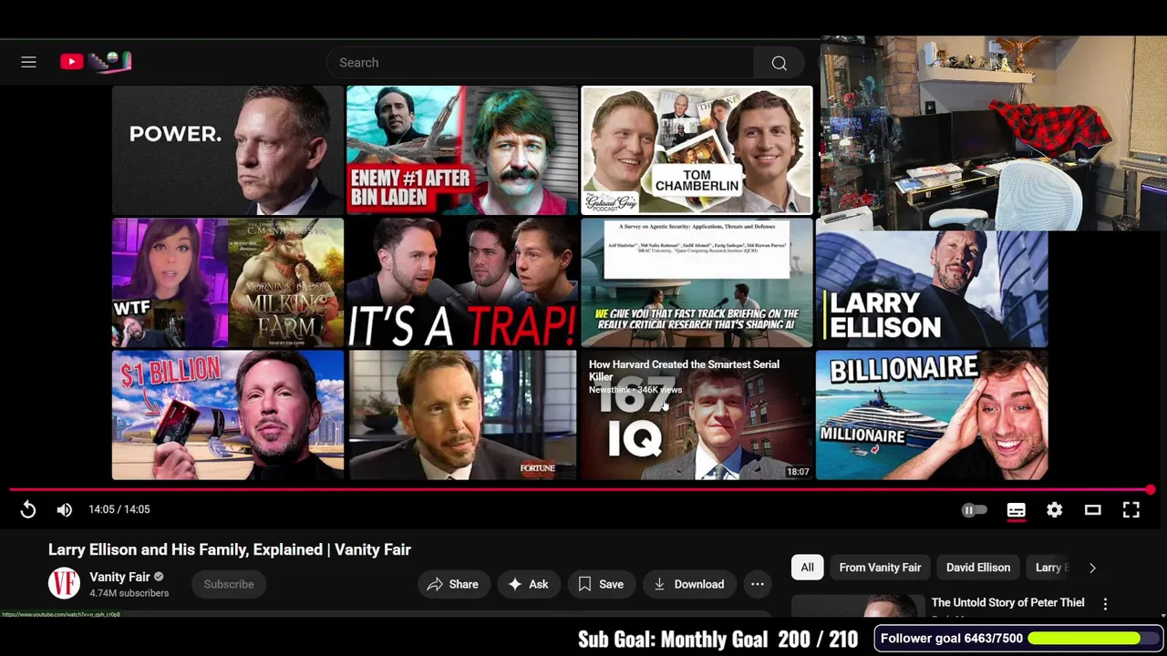Show more filter chips with arrow
The image size is (1167, 656).
pyautogui.click(x=1092, y=568)
